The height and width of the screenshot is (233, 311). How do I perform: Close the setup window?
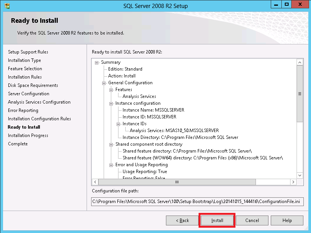click(300, 4)
